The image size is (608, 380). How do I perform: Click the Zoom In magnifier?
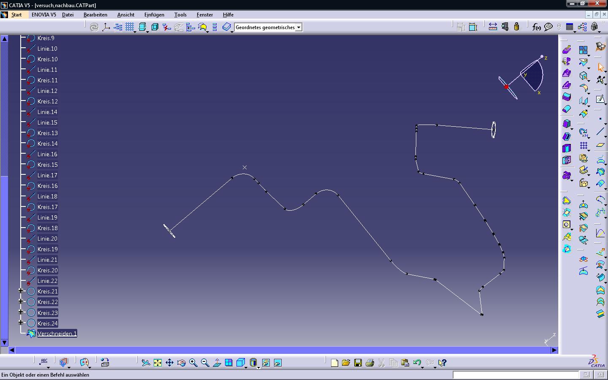point(193,363)
